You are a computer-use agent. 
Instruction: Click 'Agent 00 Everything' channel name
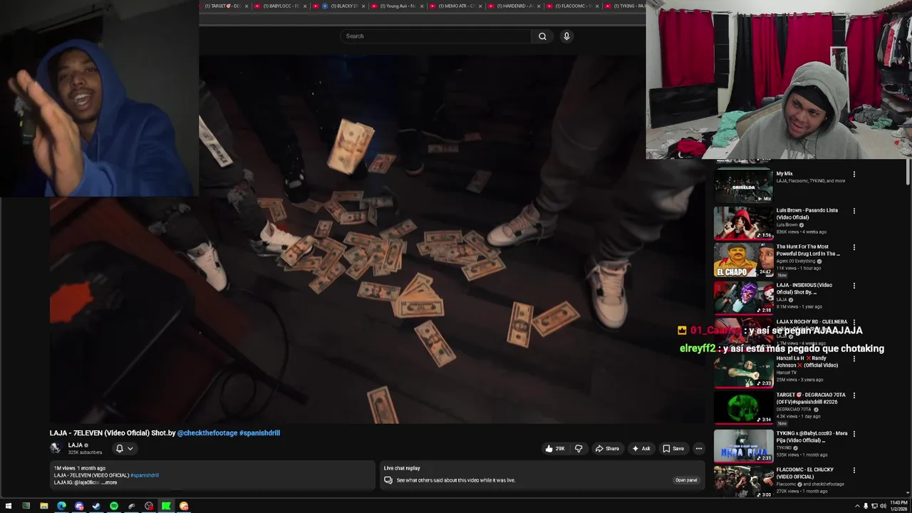796,261
